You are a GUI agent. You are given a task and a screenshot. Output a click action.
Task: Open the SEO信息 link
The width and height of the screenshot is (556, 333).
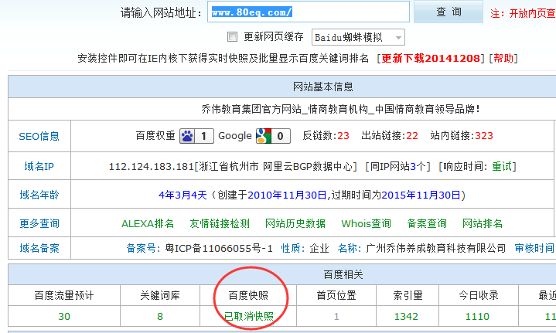coord(39,137)
